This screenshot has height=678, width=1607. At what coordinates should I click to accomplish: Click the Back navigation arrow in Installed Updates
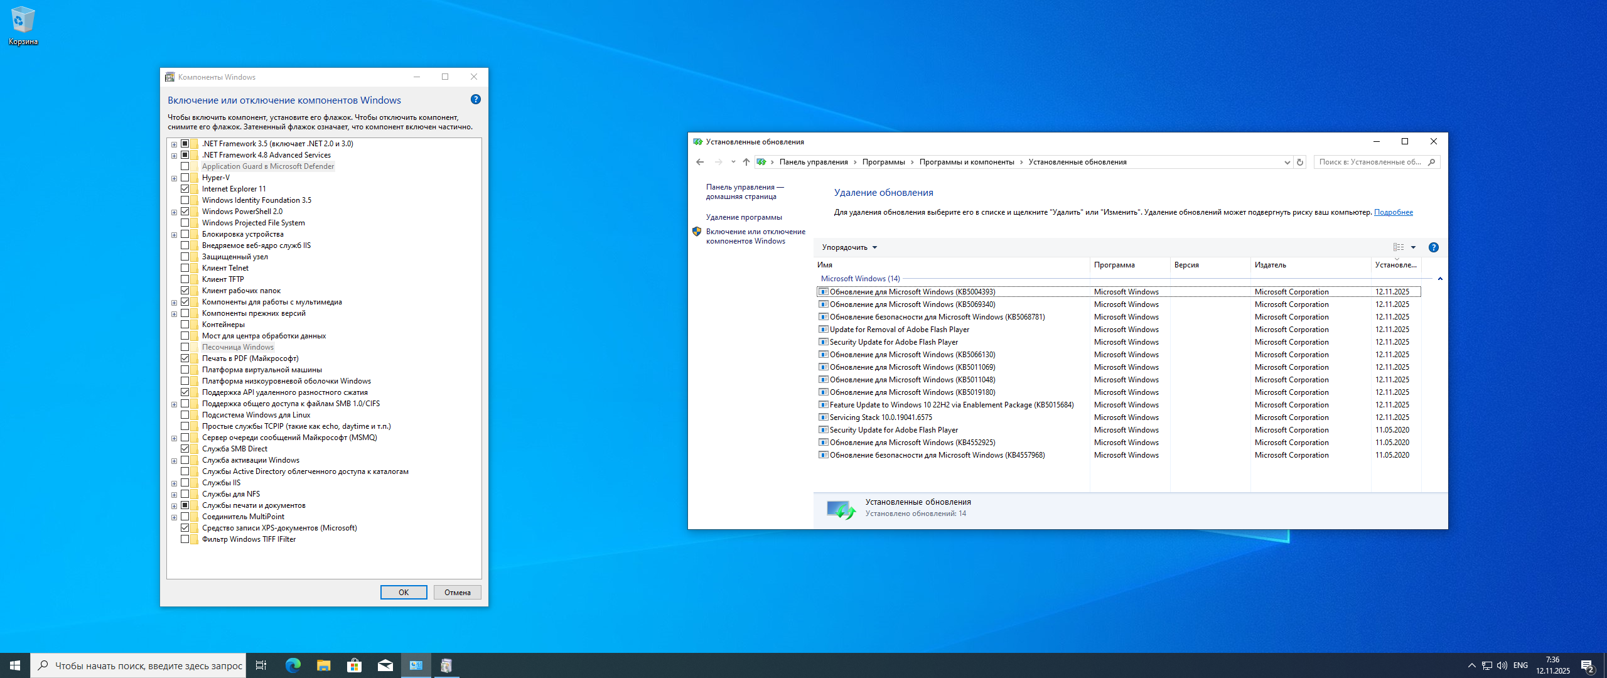(700, 162)
